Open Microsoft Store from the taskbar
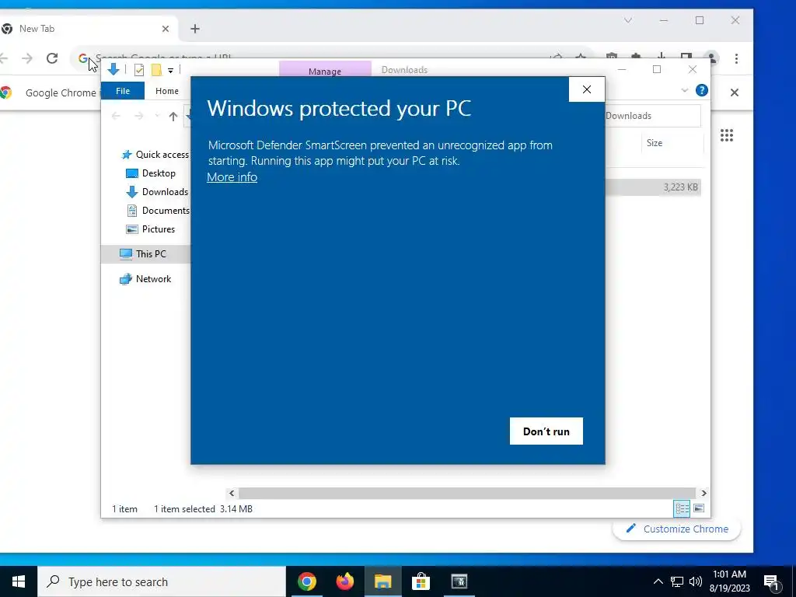The width and height of the screenshot is (796, 597). pyautogui.click(x=421, y=581)
